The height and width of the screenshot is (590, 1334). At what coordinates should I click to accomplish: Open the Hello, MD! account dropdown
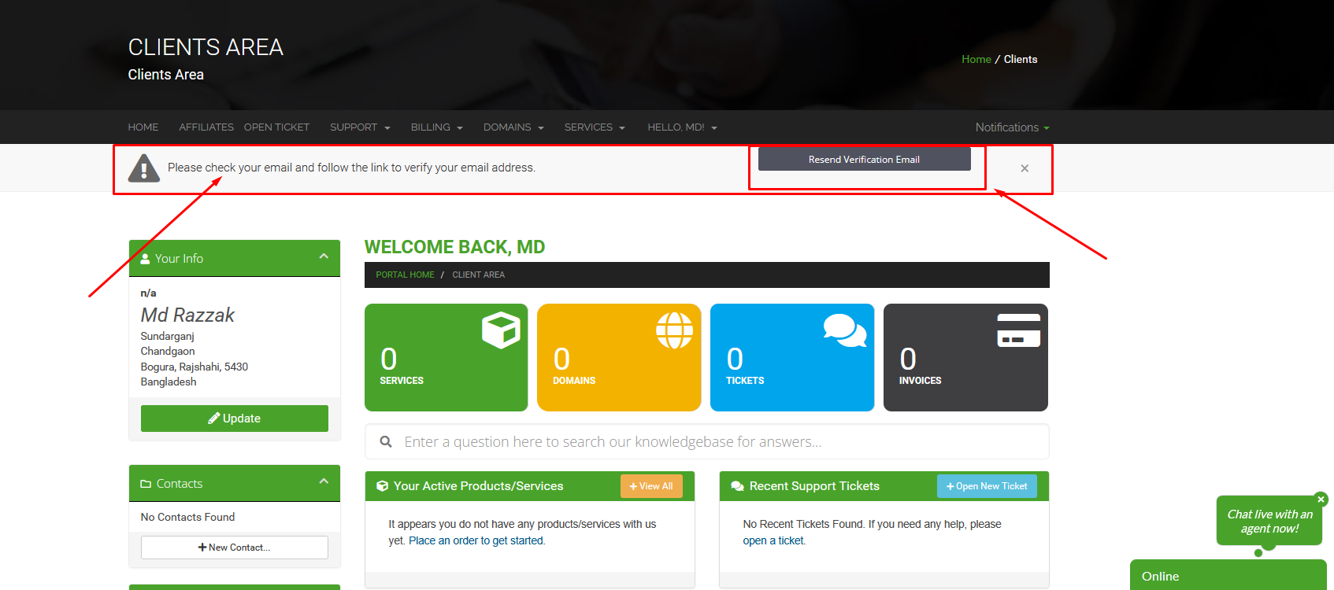click(682, 127)
